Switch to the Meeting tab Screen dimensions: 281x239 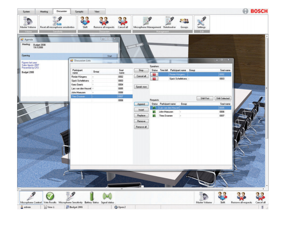tap(44, 12)
